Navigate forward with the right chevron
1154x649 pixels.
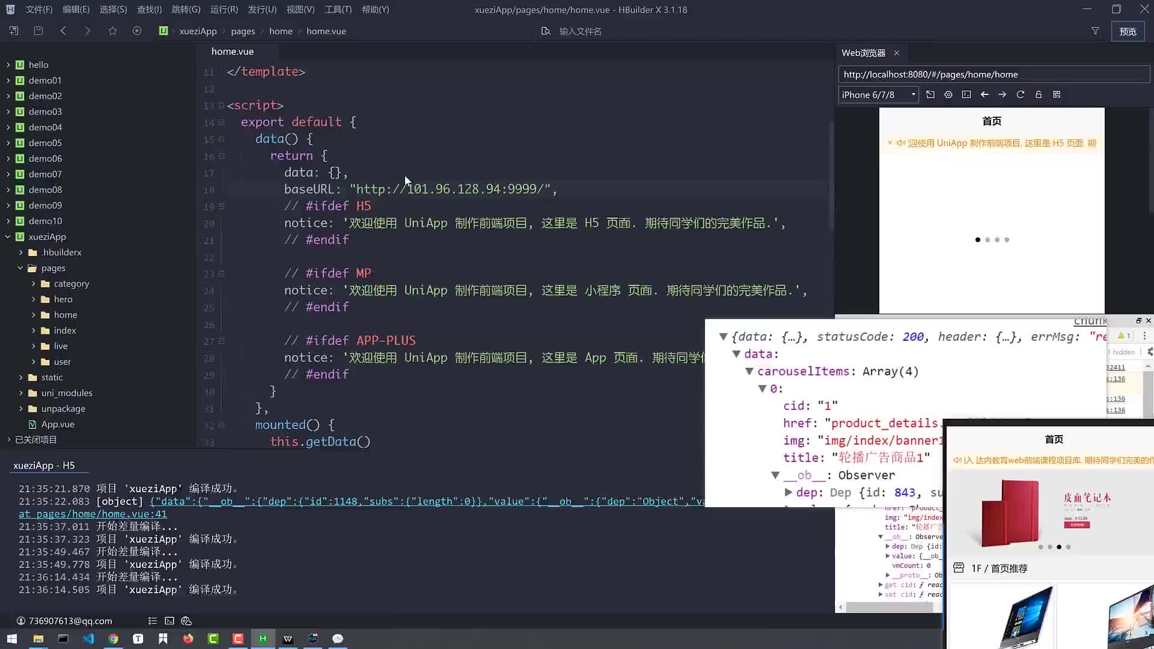pos(88,31)
